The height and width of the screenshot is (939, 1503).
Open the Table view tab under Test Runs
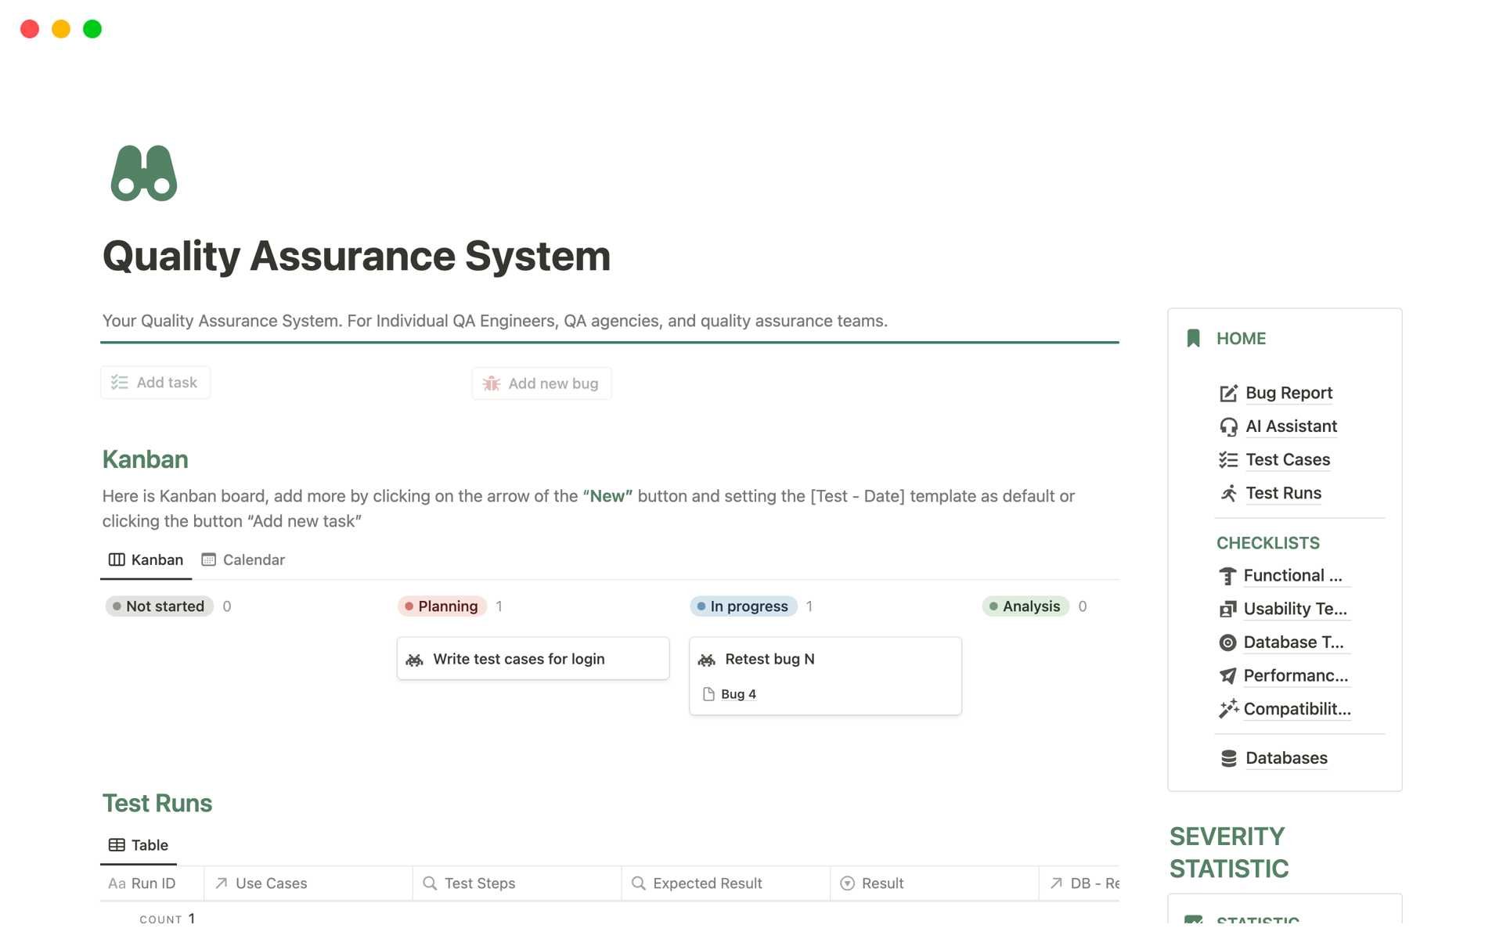(x=139, y=845)
